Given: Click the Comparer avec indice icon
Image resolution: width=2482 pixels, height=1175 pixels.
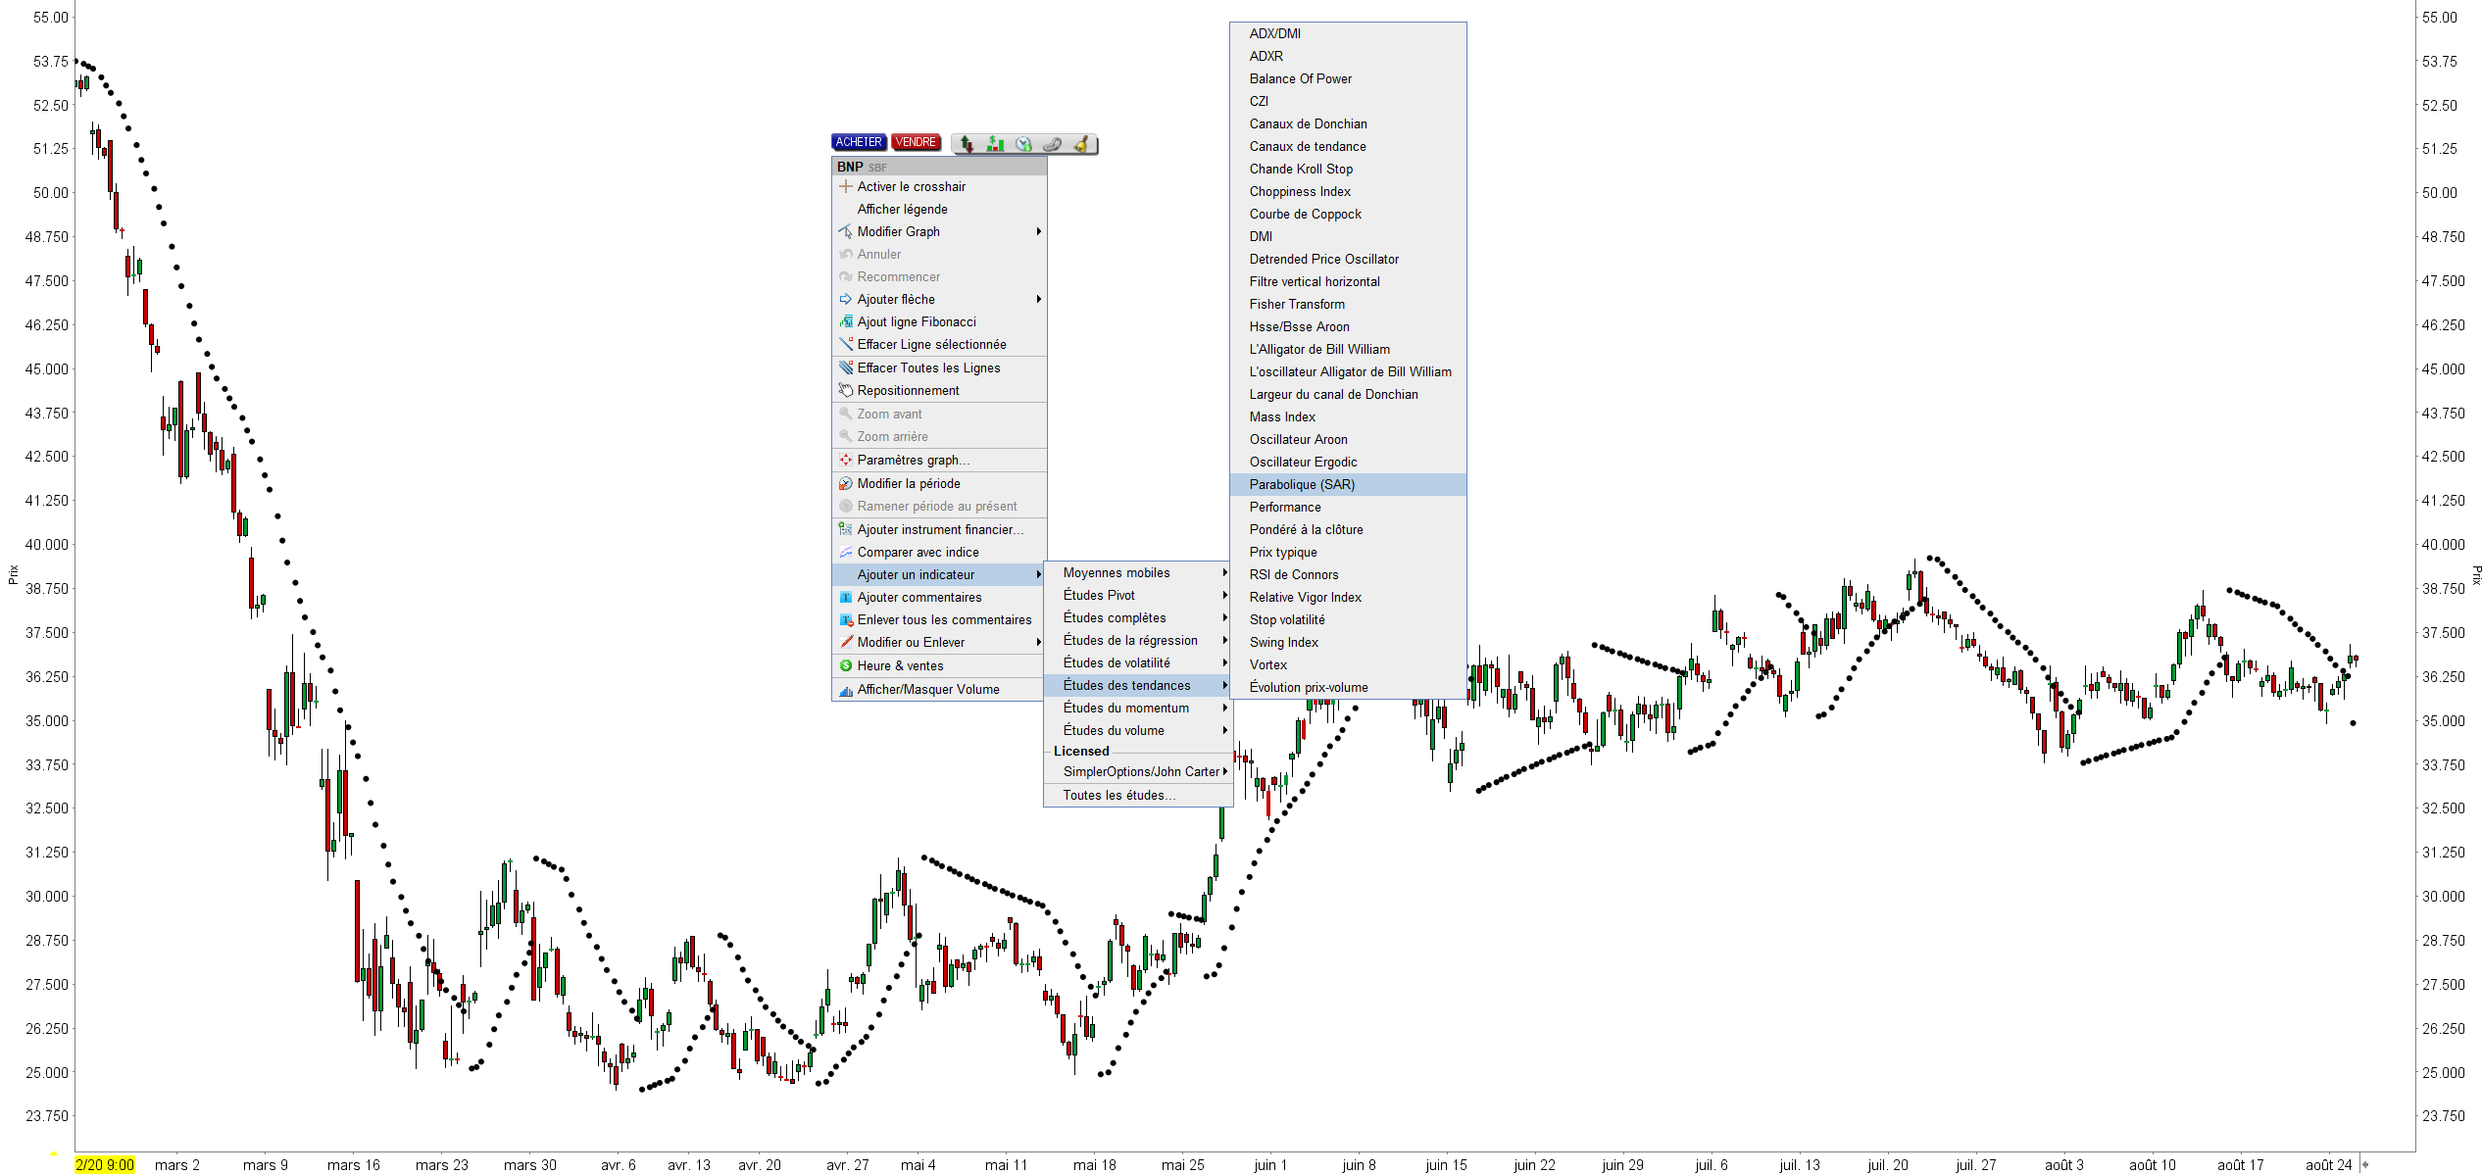Looking at the screenshot, I should click(x=845, y=552).
